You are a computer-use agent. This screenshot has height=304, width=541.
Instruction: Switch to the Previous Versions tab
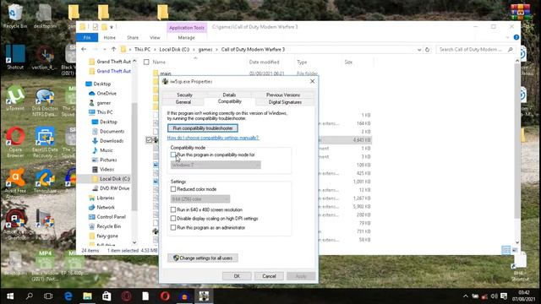283,95
